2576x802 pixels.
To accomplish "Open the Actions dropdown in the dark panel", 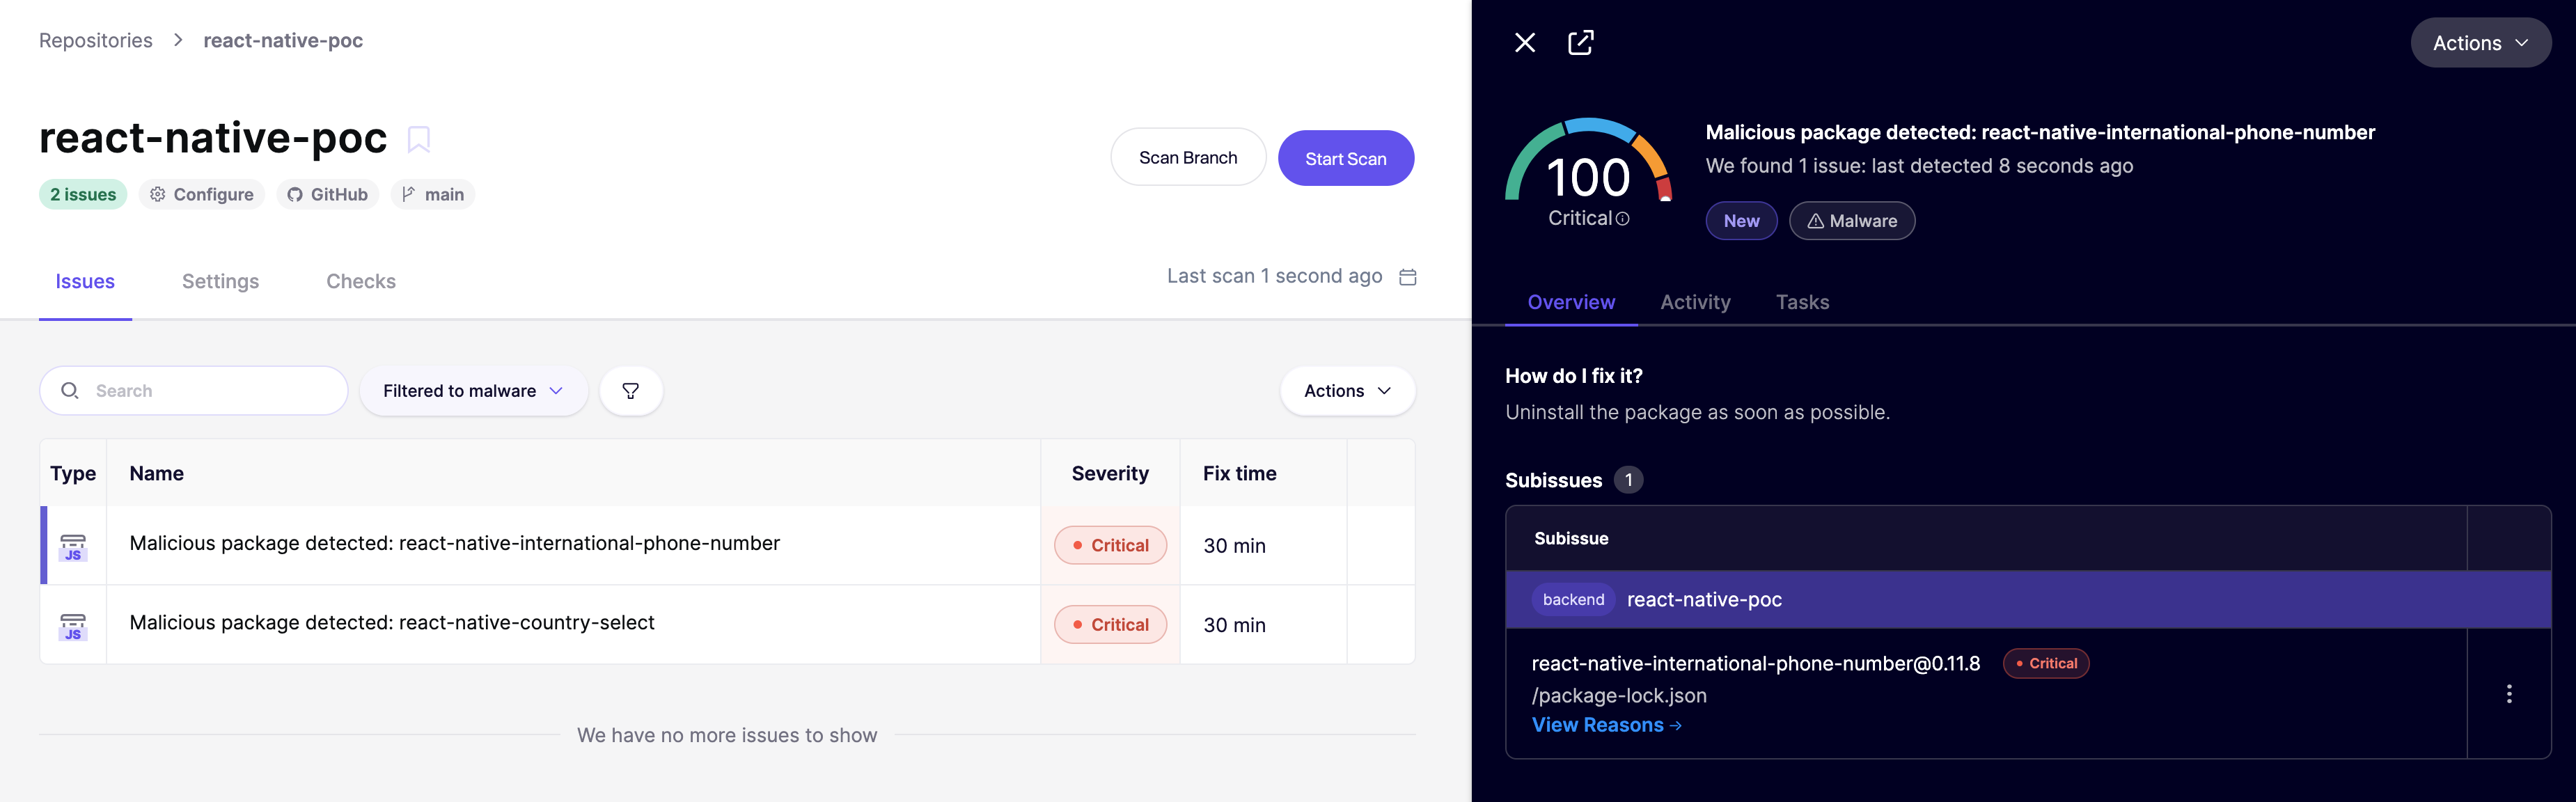I will click(2480, 43).
